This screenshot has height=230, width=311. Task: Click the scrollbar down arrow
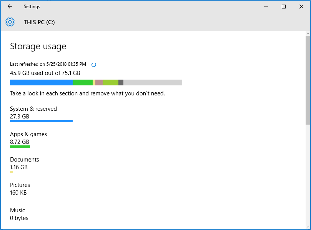(308, 227)
